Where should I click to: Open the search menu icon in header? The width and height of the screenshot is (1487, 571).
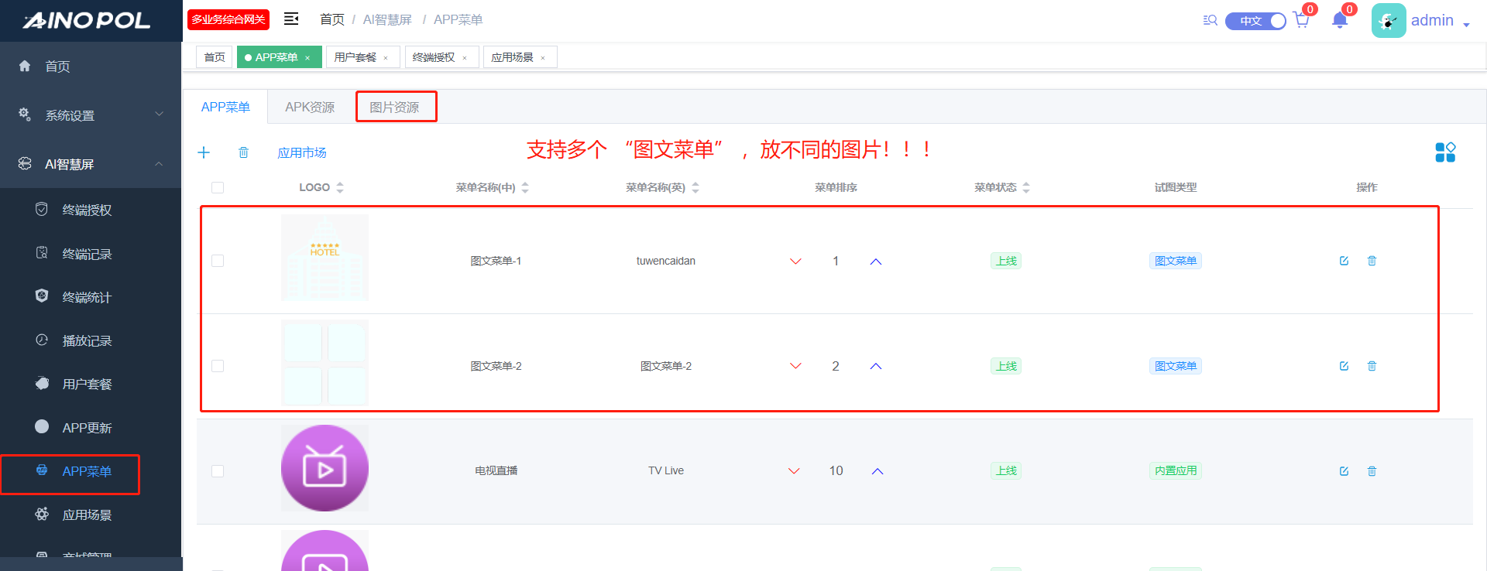tap(1210, 20)
